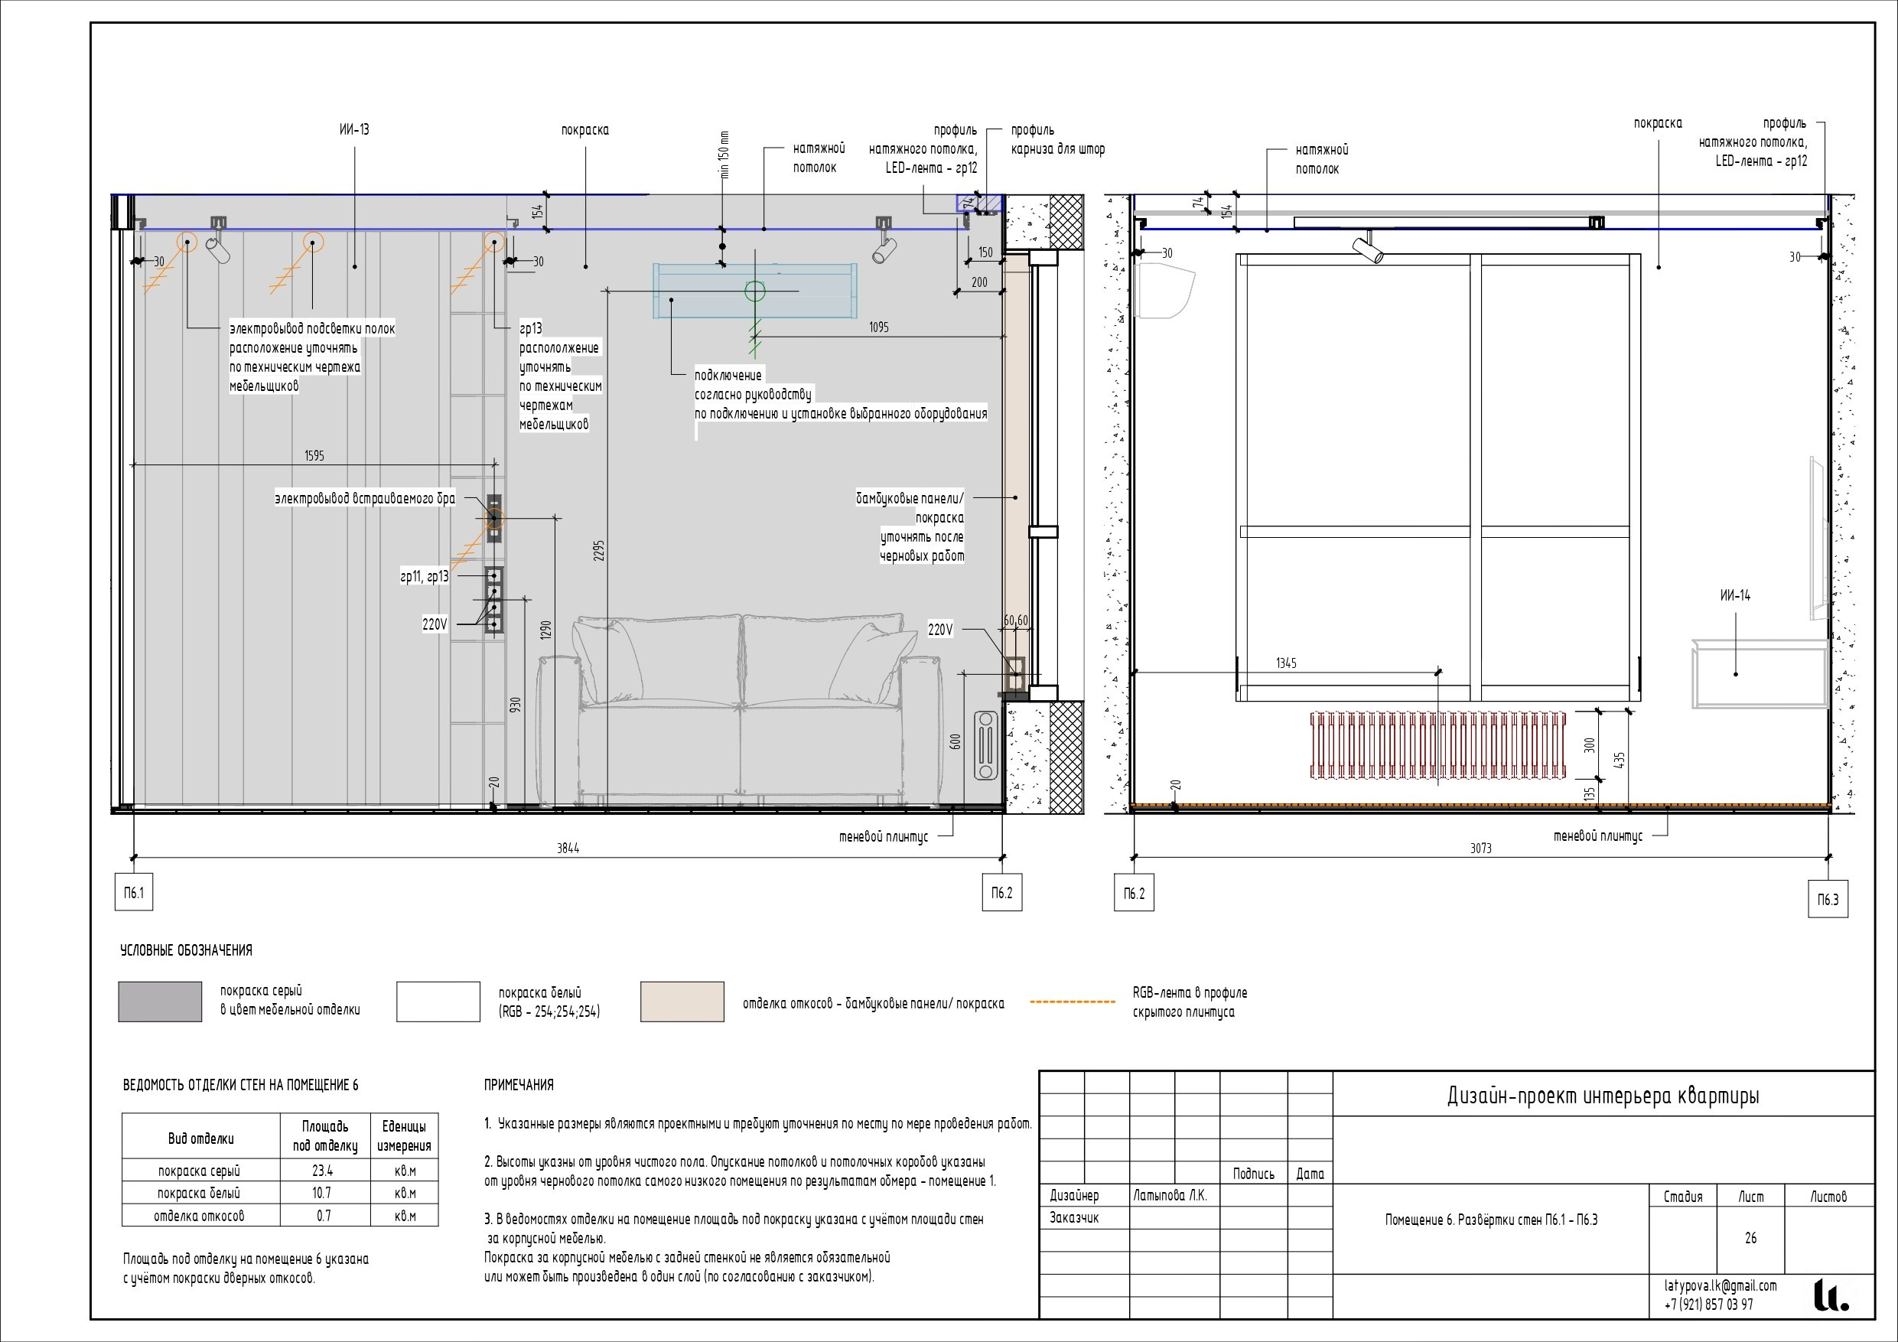Click the vertical dimension 435
This screenshot has width=1898, height=1342.
pyautogui.click(x=1619, y=759)
